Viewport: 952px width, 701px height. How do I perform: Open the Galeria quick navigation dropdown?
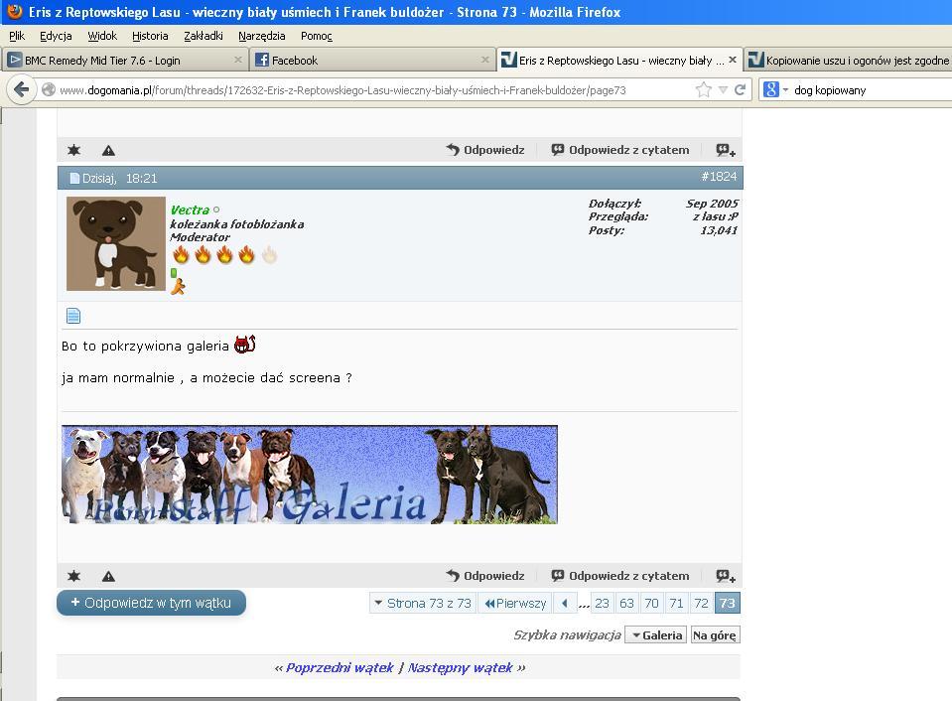(x=656, y=634)
